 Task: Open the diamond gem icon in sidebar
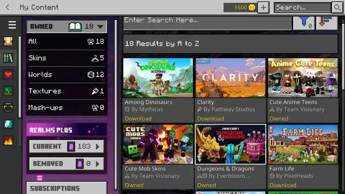tap(8, 124)
